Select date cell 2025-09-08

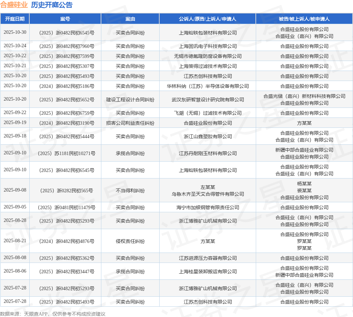coord(15,190)
